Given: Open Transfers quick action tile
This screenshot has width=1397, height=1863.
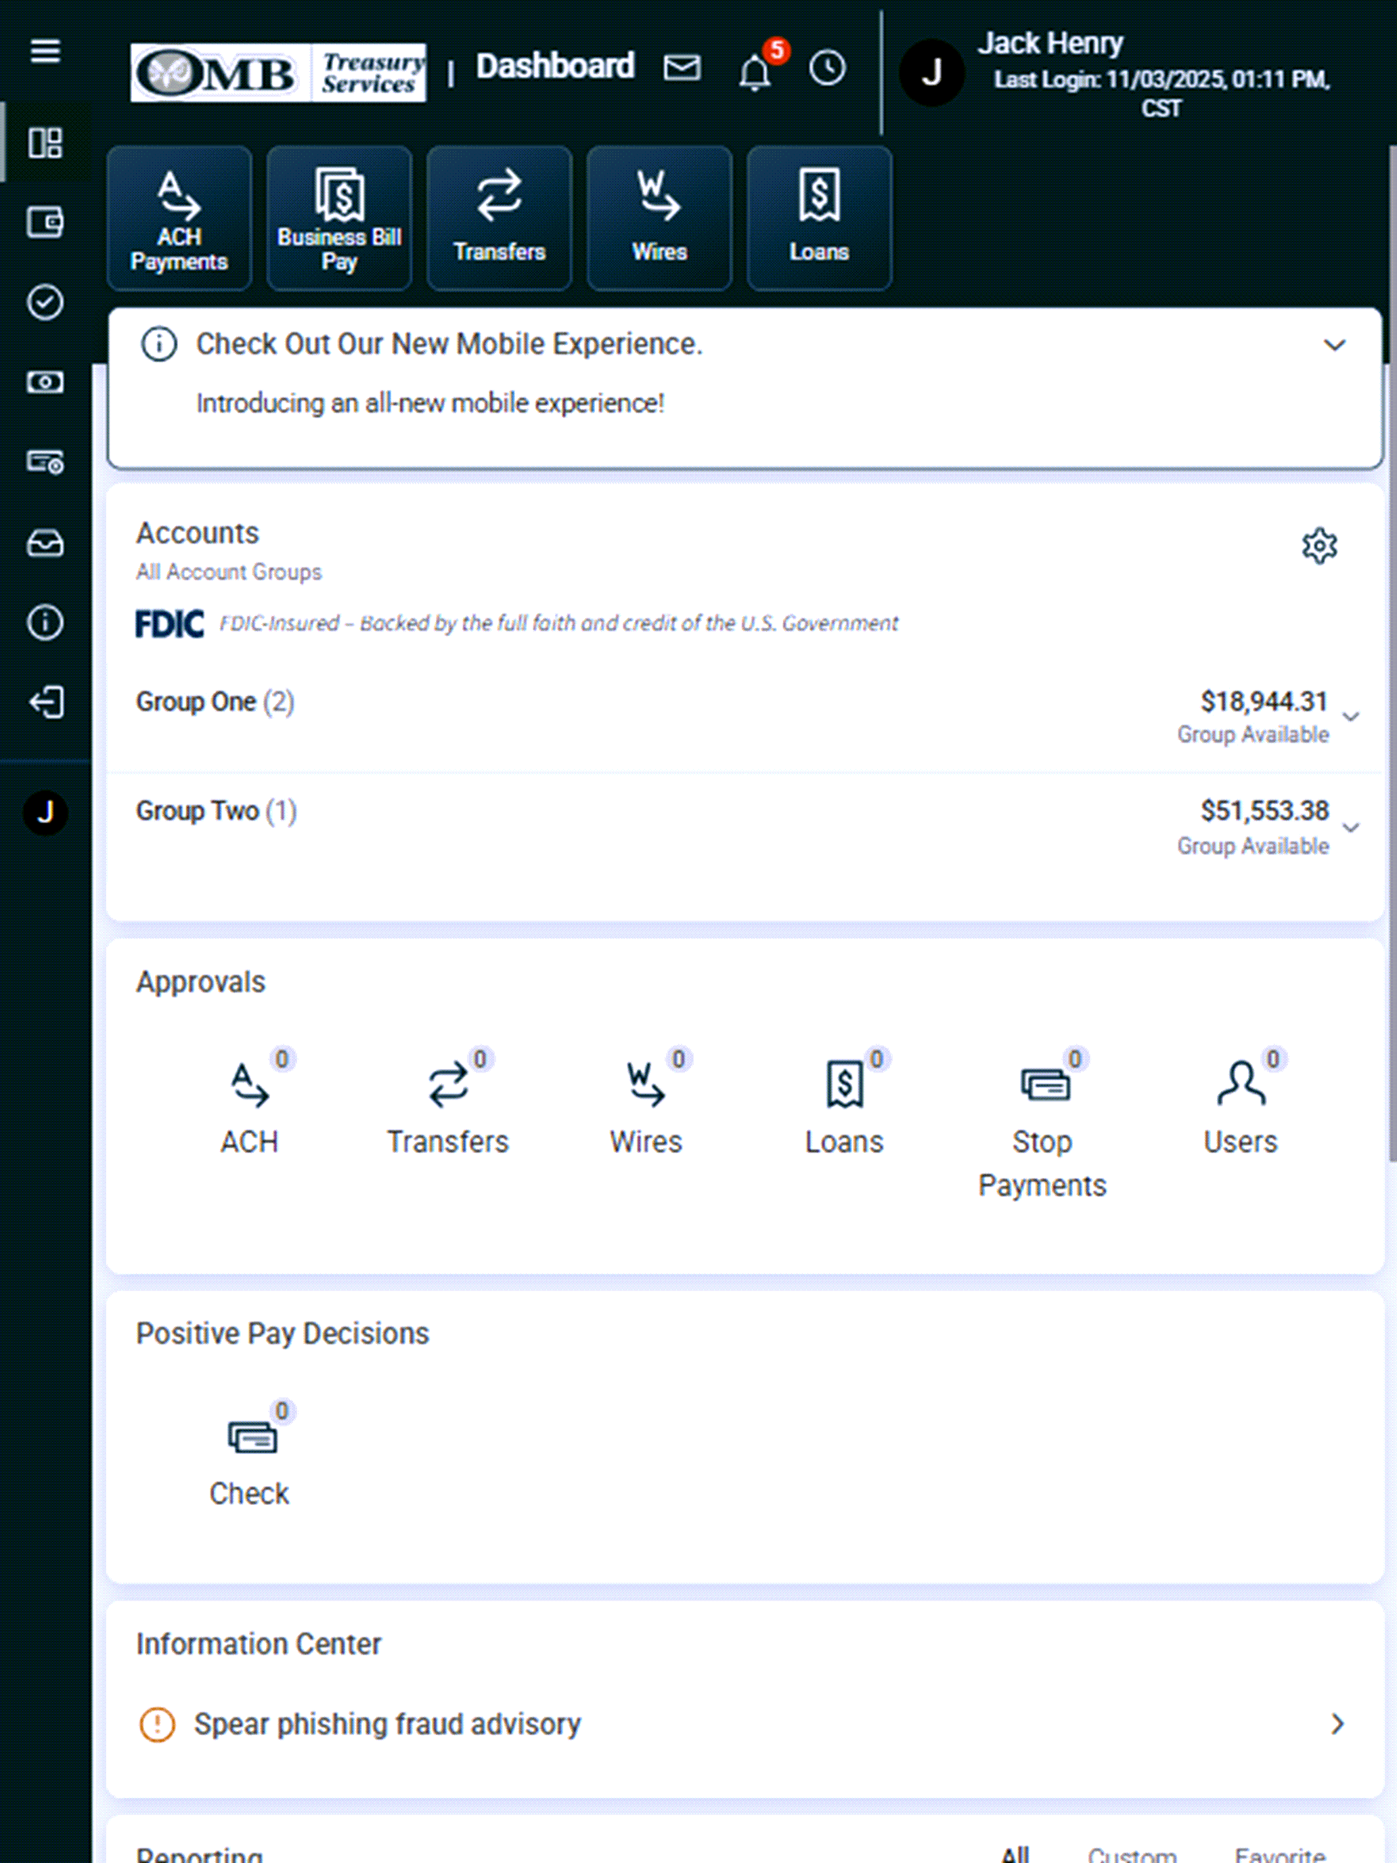Looking at the screenshot, I should 500,218.
